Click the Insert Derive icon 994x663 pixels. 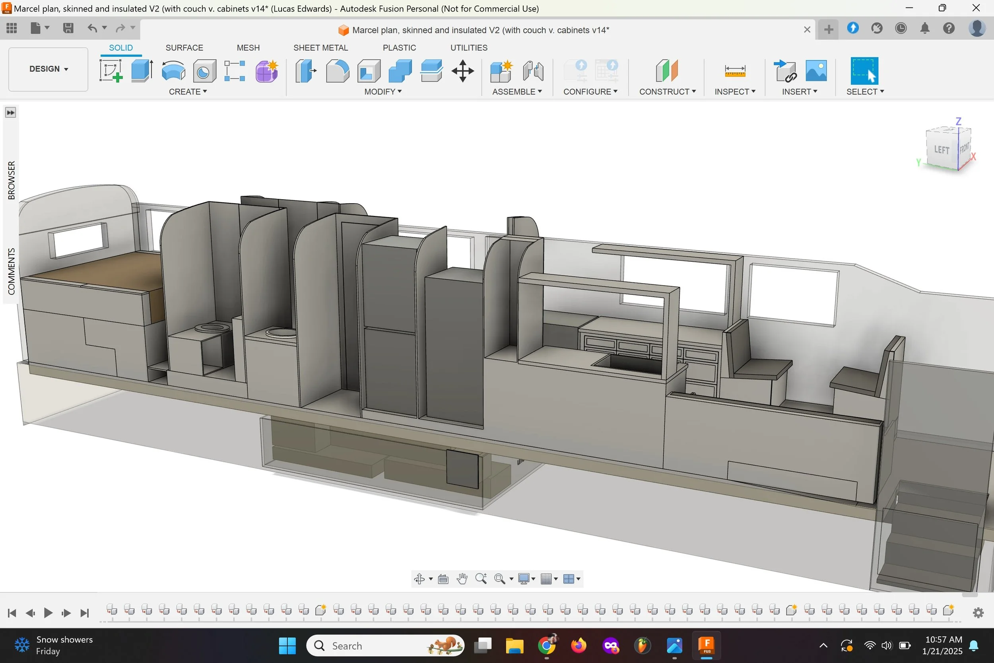pyautogui.click(x=785, y=71)
